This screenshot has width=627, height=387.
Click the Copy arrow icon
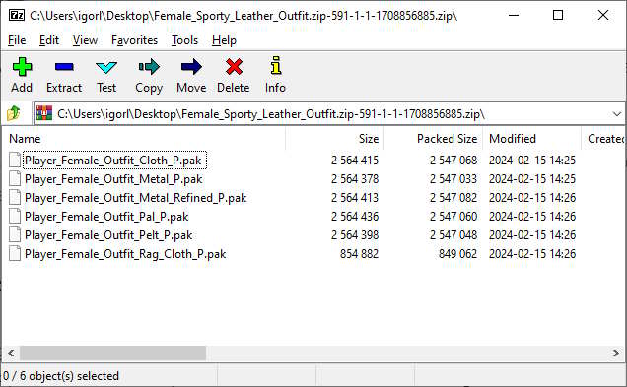(x=149, y=67)
